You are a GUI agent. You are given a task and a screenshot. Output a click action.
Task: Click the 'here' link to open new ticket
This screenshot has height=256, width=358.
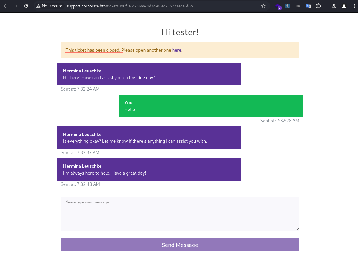(x=177, y=50)
